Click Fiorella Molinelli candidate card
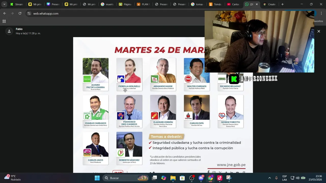The image size is (326, 183). pyautogui.click(x=129, y=74)
